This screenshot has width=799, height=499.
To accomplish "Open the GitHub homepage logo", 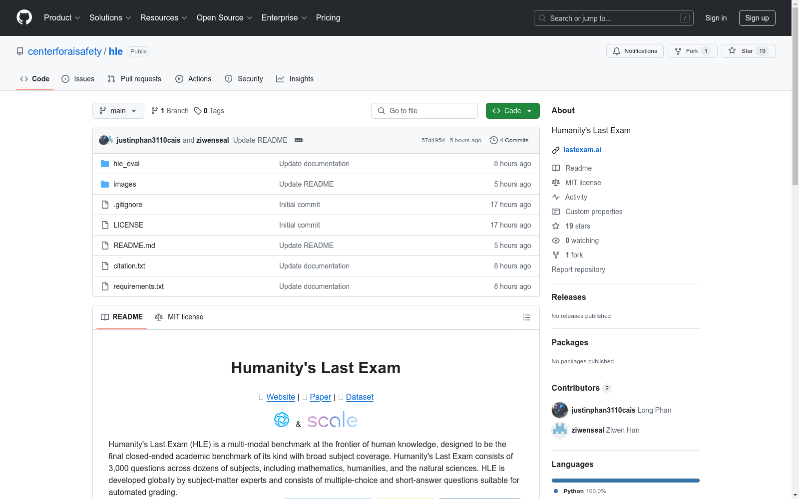I will coord(24,17).
